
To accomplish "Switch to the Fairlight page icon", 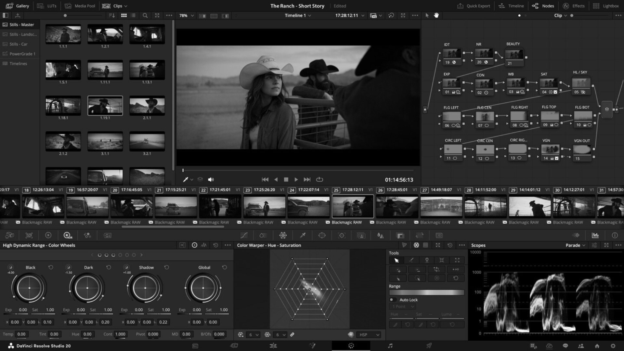I will tap(390, 346).
